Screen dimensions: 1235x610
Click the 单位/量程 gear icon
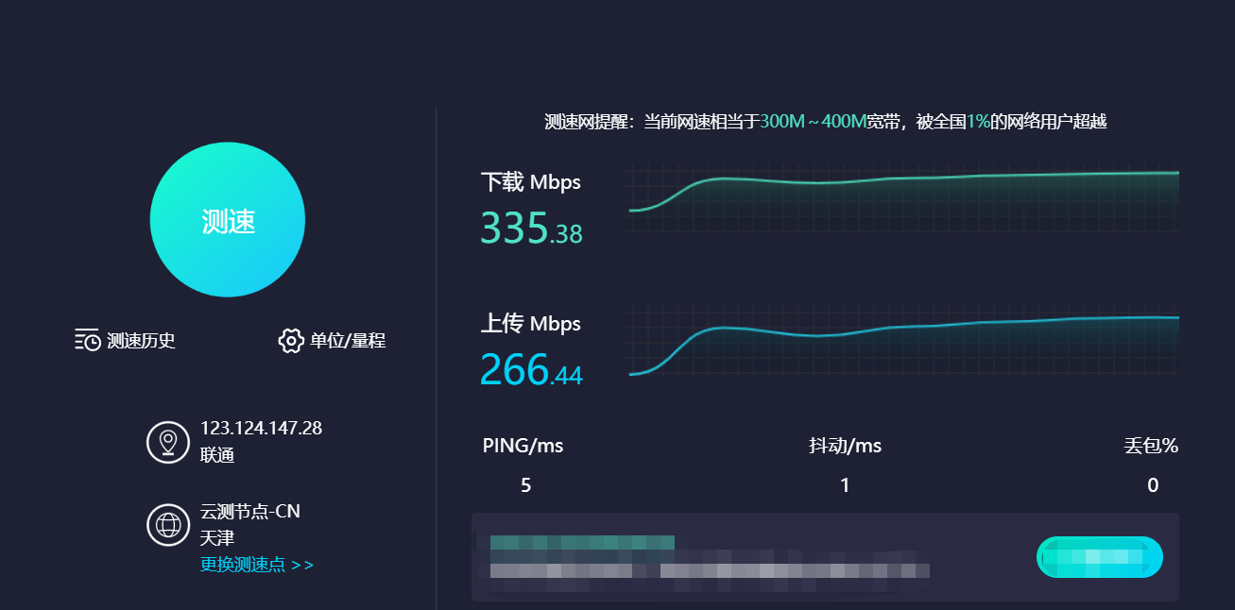[291, 341]
